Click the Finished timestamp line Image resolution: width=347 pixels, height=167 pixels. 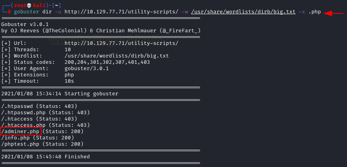pos(46,157)
